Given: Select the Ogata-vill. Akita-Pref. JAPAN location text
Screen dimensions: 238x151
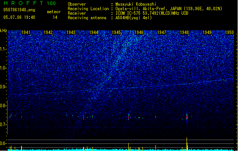Looking at the screenshot, I should point(169,9).
